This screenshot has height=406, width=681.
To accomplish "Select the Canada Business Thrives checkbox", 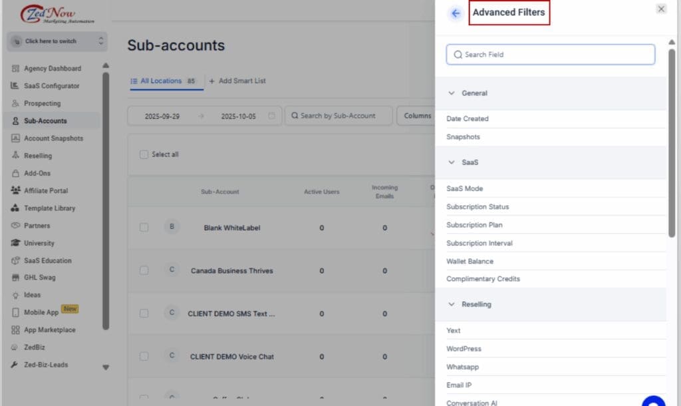I will tap(144, 271).
